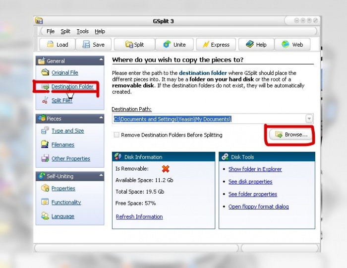The width and height of the screenshot is (347, 268).
Task: Click the Type and Size icon
Action: pyautogui.click(x=45, y=130)
